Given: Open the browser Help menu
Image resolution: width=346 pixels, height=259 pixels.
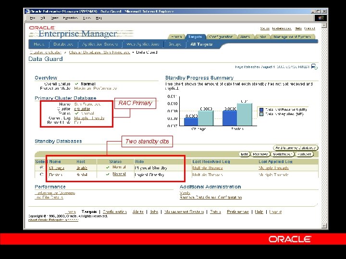Looking at the screenshot, I should pyautogui.click(x=99, y=18).
